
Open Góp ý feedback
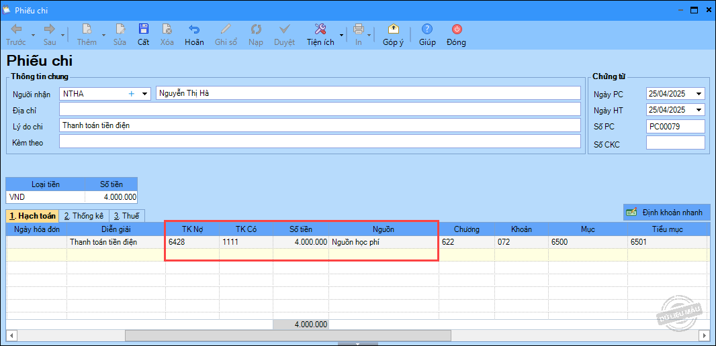point(393,35)
